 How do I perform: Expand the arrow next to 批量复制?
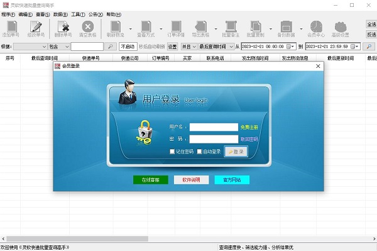tap(271, 29)
